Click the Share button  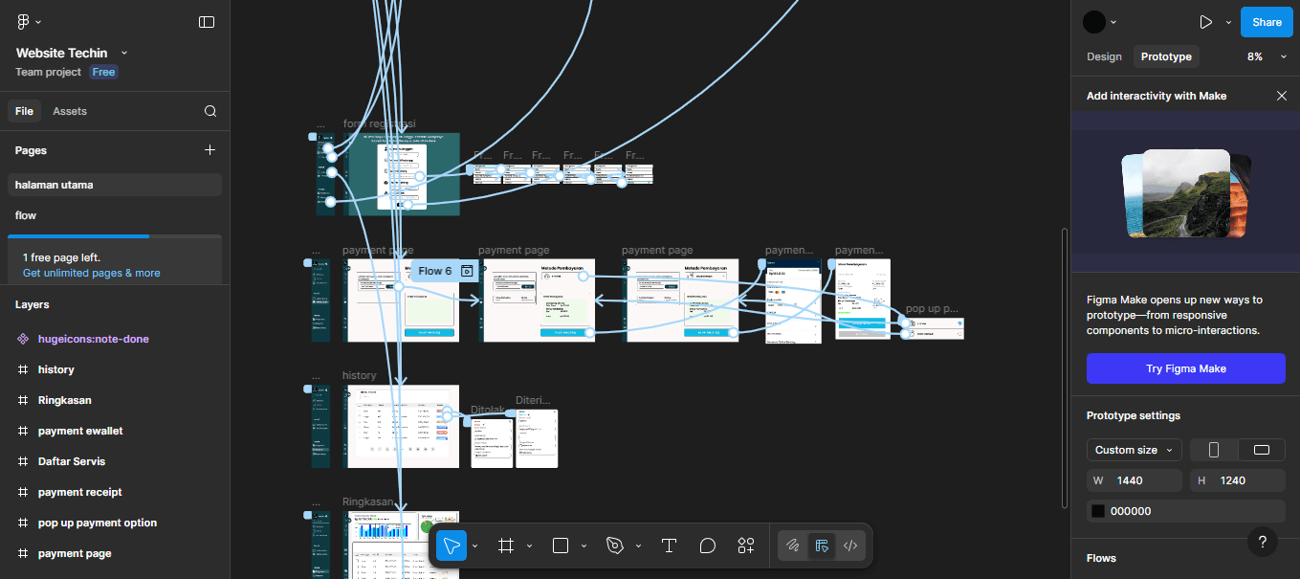pyautogui.click(x=1267, y=22)
